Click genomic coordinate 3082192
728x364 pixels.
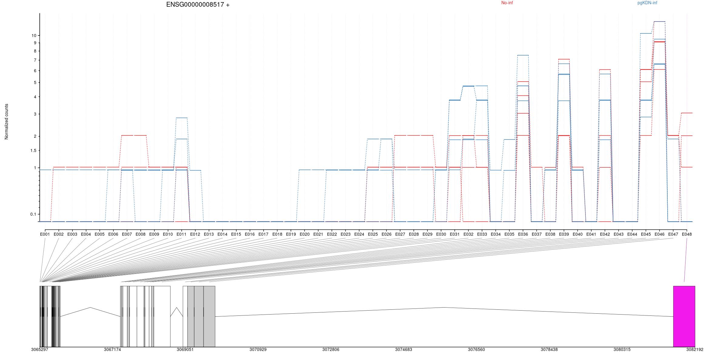tap(695, 349)
